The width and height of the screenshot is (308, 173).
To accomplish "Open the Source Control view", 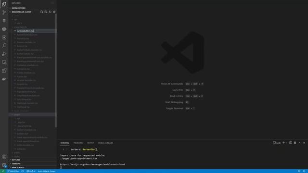I will point(4,12).
